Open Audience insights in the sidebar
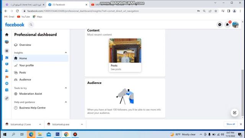The height and width of the screenshot is (138, 245). pyautogui.click(x=41, y=80)
